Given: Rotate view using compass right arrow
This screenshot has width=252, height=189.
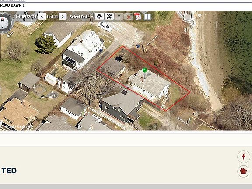Looking at the screenshot, I should (x=7, y=23).
